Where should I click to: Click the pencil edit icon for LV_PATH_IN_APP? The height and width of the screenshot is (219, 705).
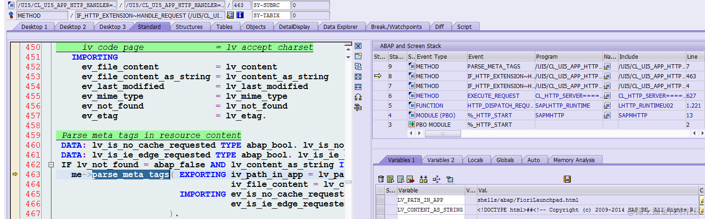click(702, 200)
